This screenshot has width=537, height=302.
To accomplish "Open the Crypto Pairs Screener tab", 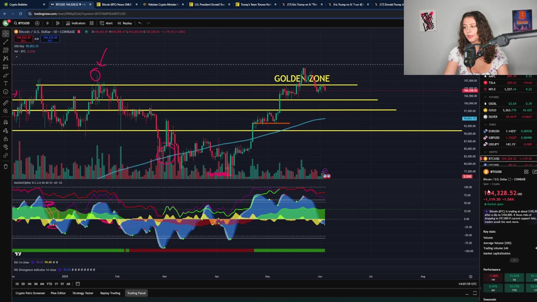I will click(30, 293).
